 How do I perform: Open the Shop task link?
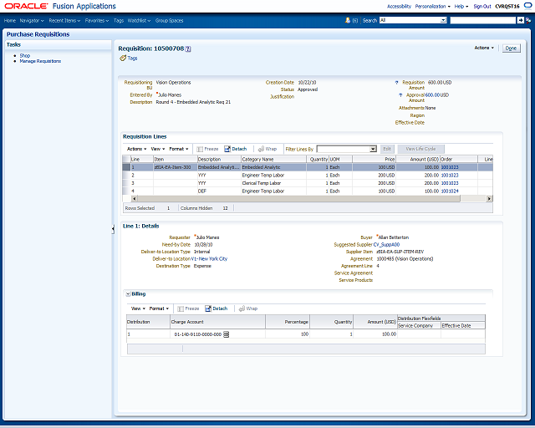[24, 55]
